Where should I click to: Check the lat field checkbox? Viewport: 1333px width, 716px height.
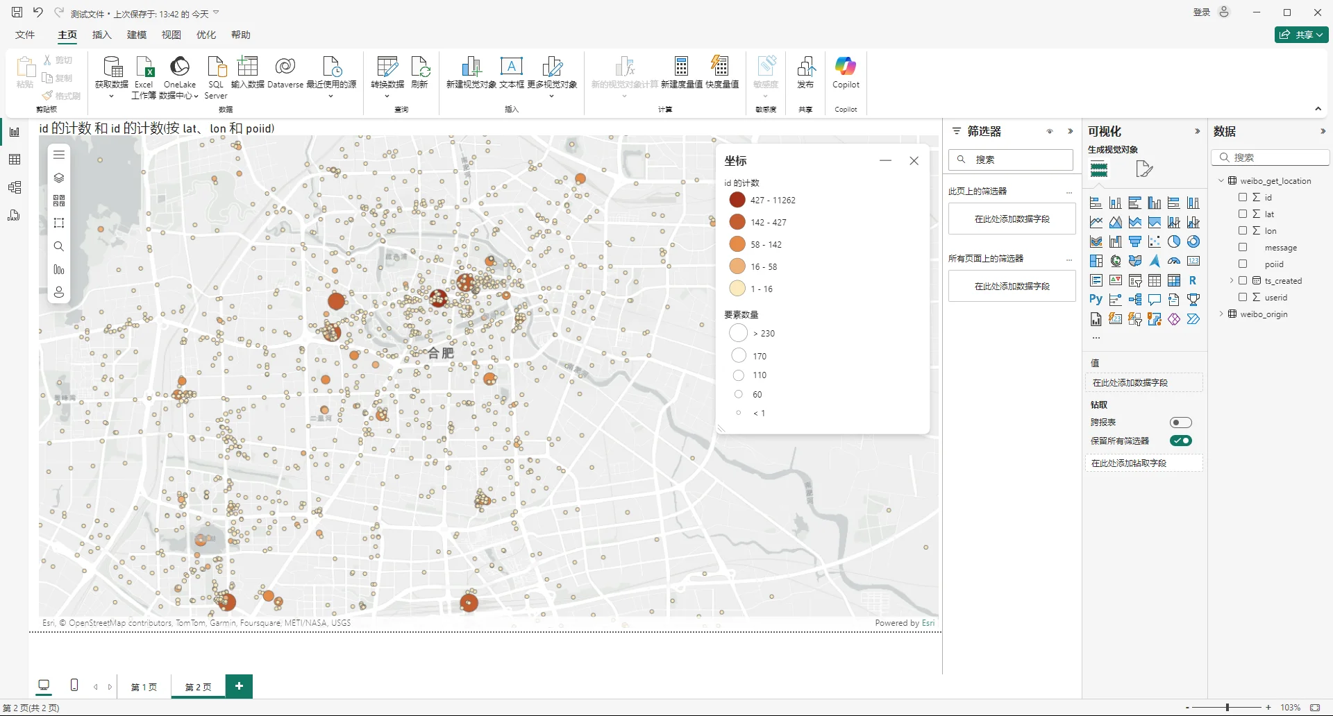(x=1243, y=214)
